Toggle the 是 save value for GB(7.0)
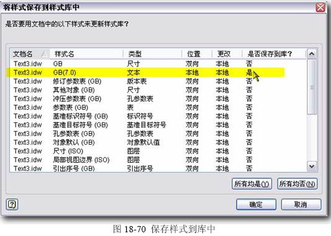Screen dimensions: 331x236 pos(249,73)
